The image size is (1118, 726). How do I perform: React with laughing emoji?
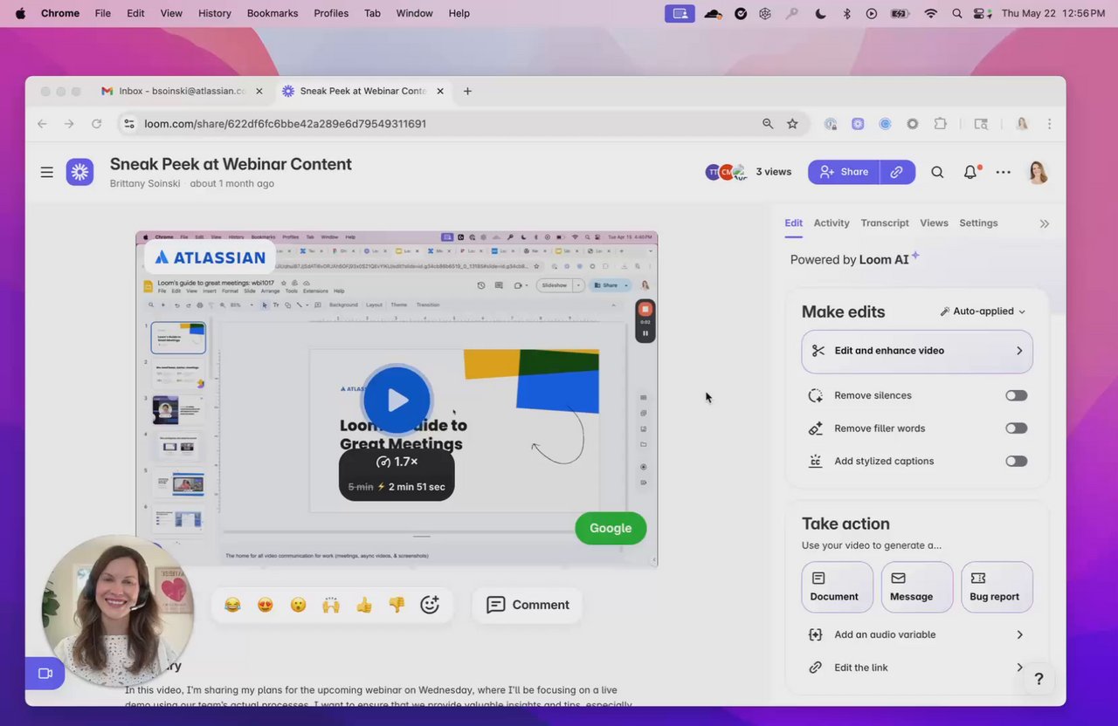[232, 605]
